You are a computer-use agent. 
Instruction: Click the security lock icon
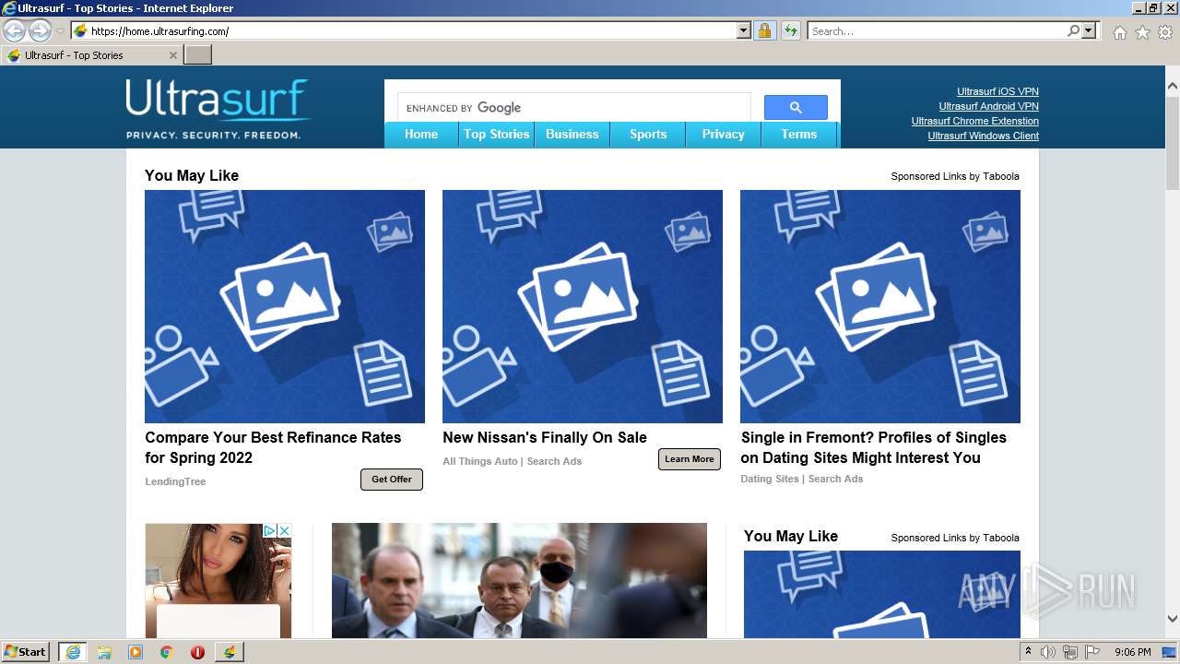(764, 31)
